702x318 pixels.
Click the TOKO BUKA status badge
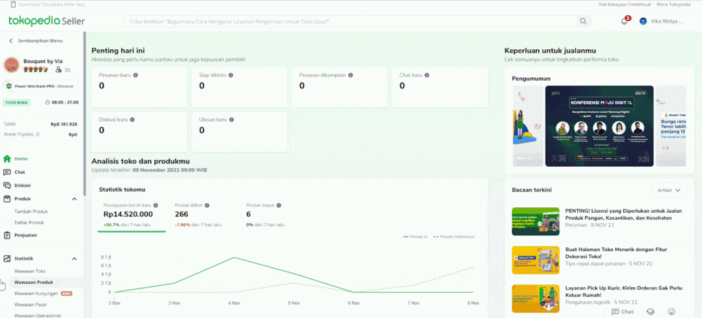pyautogui.click(x=17, y=103)
